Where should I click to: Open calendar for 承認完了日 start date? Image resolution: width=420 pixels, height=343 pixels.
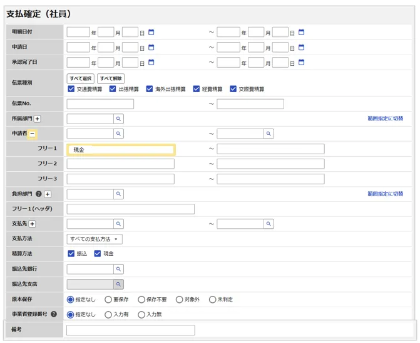point(151,62)
